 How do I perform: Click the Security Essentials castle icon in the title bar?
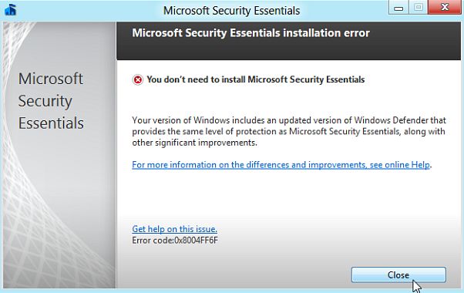(x=10, y=10)
